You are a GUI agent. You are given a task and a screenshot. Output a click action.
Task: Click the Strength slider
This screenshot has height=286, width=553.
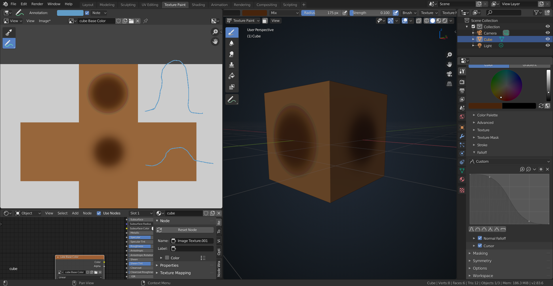coord(370,13)
